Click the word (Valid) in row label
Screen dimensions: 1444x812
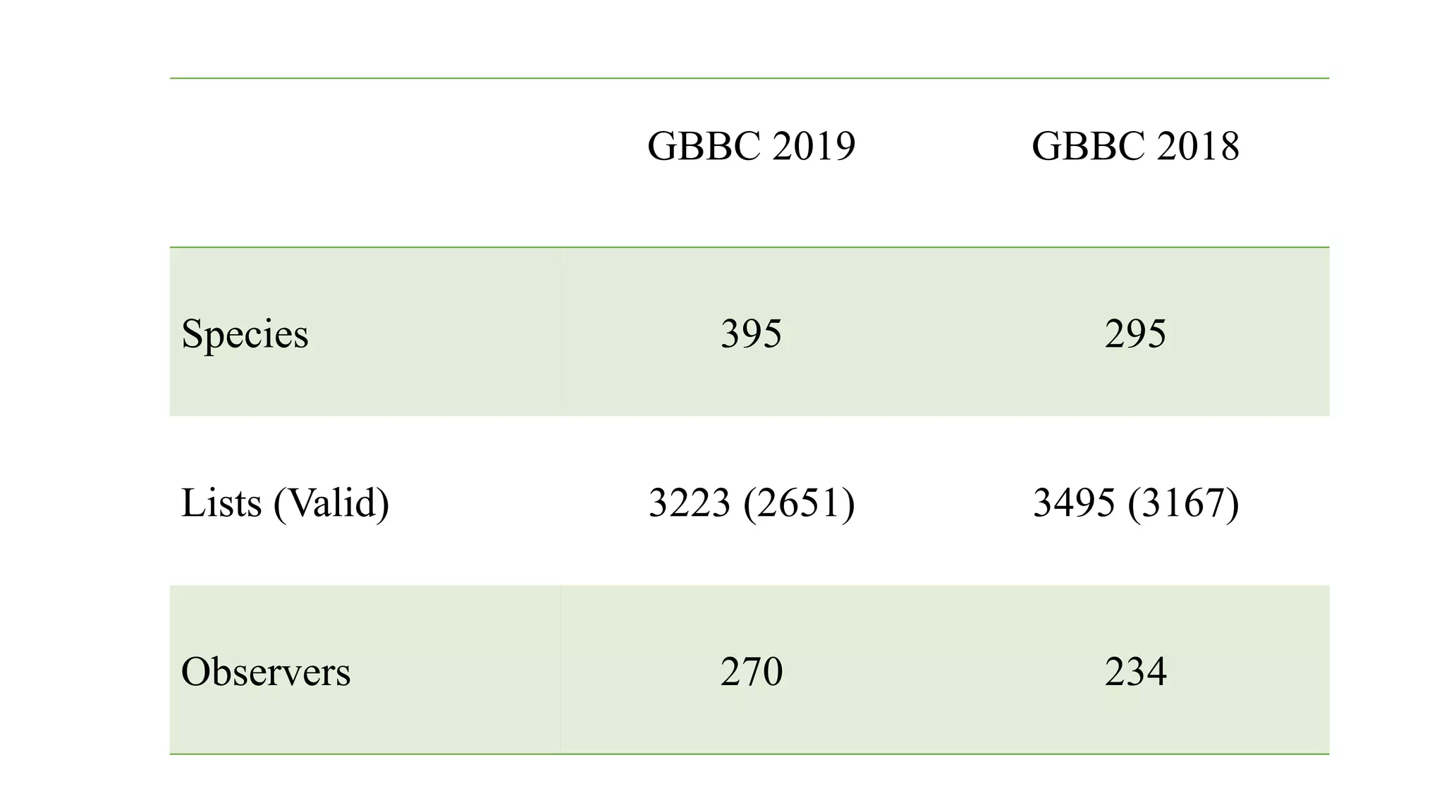(x=331, y=503)
